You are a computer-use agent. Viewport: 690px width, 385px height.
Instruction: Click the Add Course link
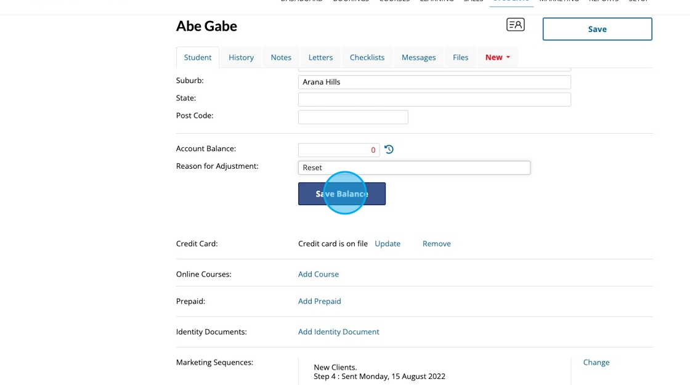[x=319, y=274]
